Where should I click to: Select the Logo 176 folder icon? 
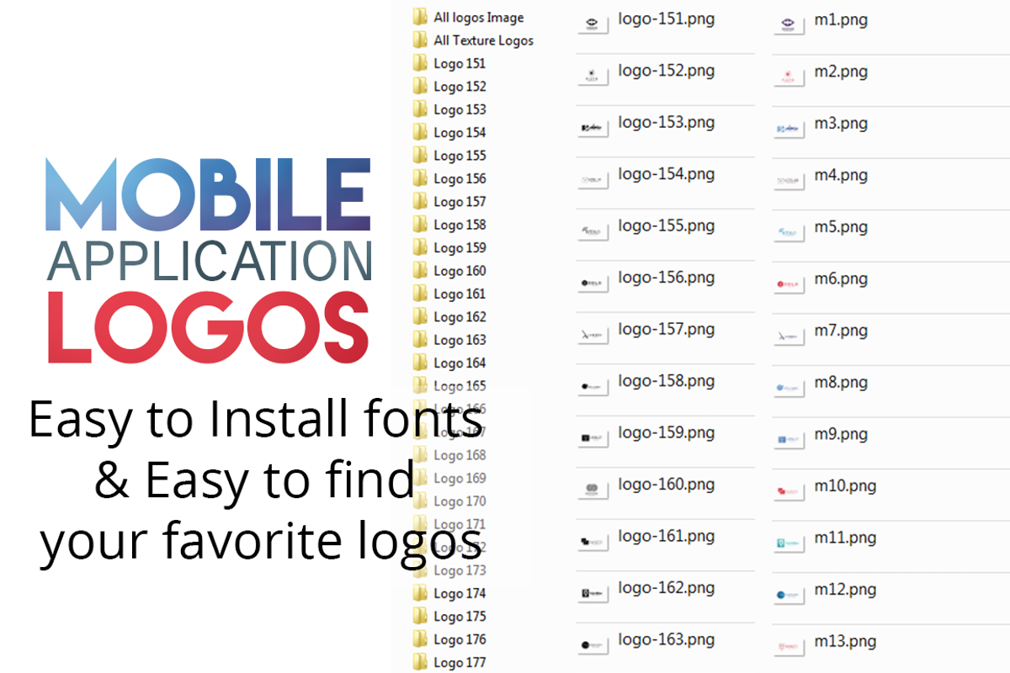(420, 639)
